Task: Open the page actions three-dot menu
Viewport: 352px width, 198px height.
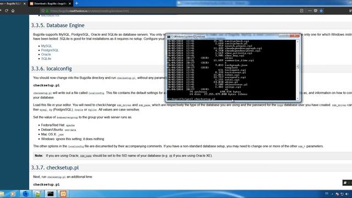Action: pos(310,11)
